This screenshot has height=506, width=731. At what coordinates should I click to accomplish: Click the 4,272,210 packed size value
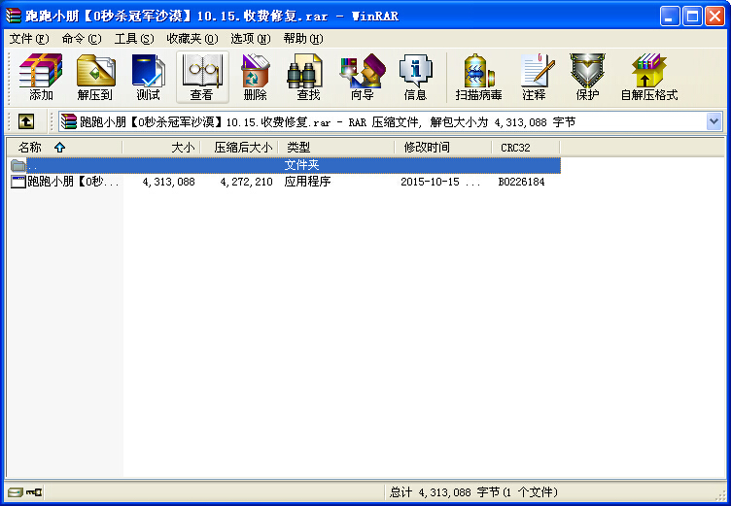point(246,182)
